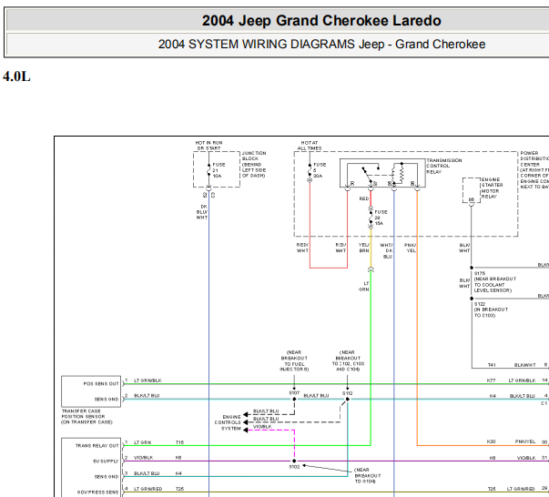Select '2004 SYSTEM WIRING DIAGRAMS Jeep - Grand Cherokee' subtitle
Viewport: 549px width, 497px height.
point(321,45)
